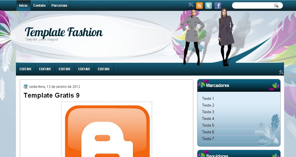296x157 pixels.
Task: Click the subtitle Template para blogspot
Action: click(42, 39)
